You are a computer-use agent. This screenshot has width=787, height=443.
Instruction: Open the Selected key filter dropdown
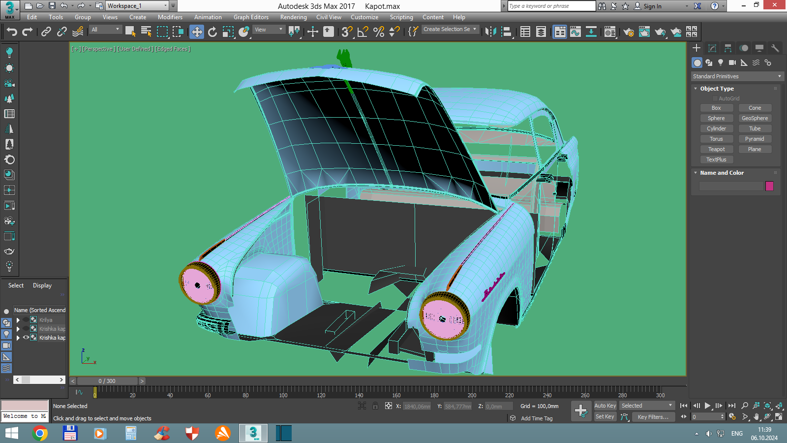(x=647, y=406)
